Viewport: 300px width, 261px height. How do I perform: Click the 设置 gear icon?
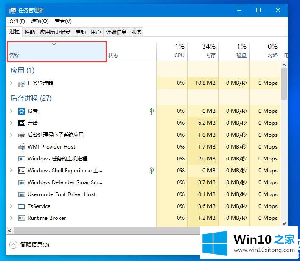[21, 111]
